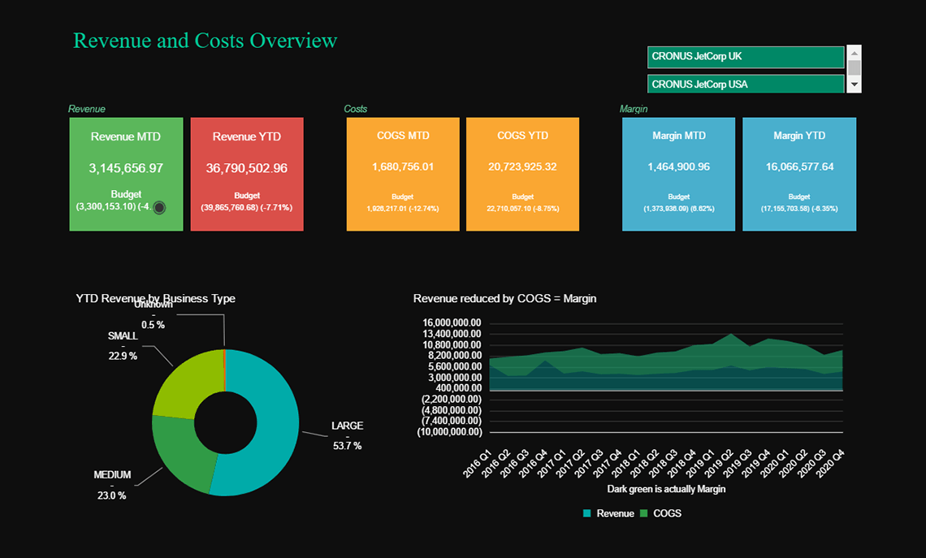Click the Costs section heading
The width and height of the screenshot is (926, 558).
tap(356, 109)
